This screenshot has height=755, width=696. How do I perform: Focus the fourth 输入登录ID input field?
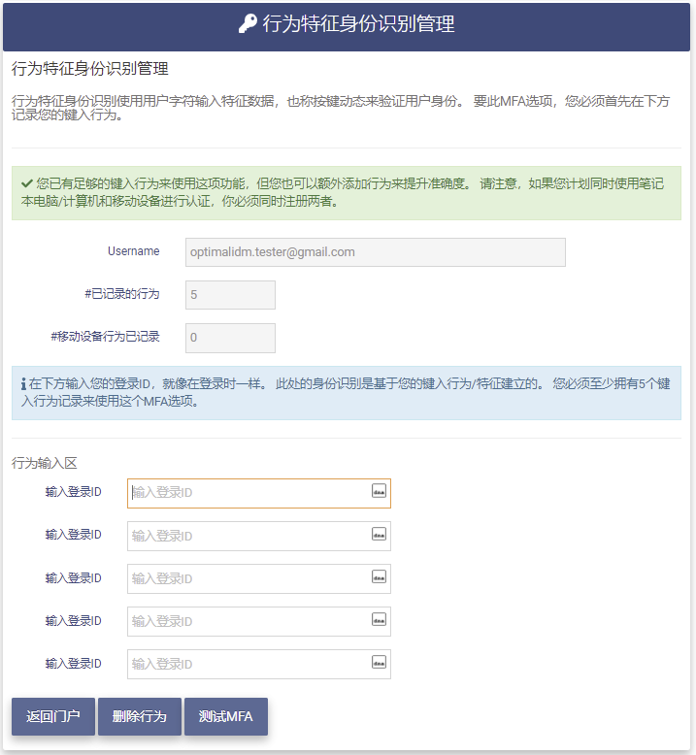[x=259, y=622]
